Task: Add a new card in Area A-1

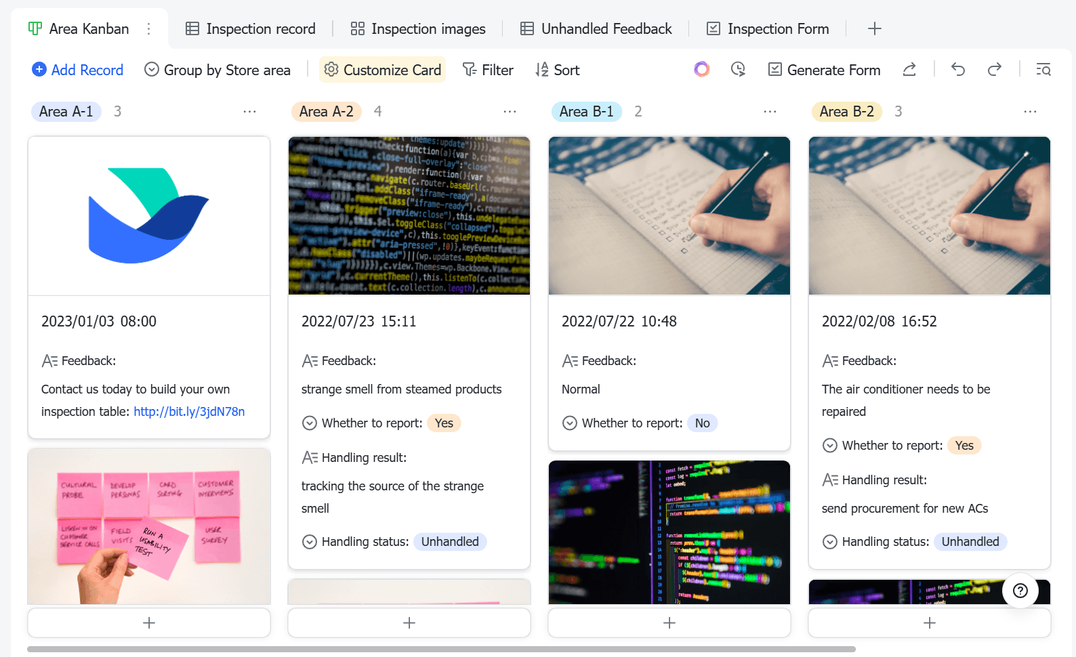Action: pyautogui.click(x=149, y=622)
